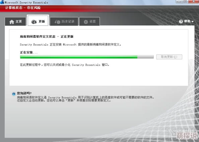Close the Security Essentials window

tap(194, 1)
